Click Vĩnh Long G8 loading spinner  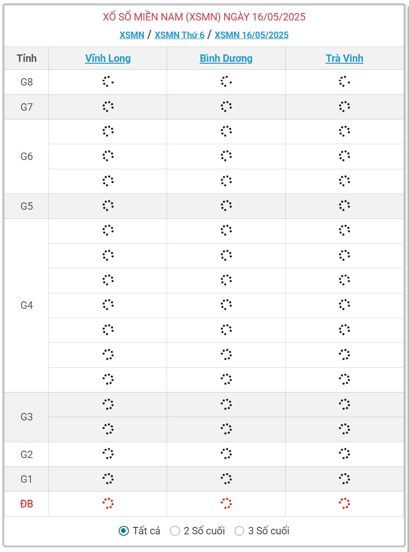click(x=108, y=82)
